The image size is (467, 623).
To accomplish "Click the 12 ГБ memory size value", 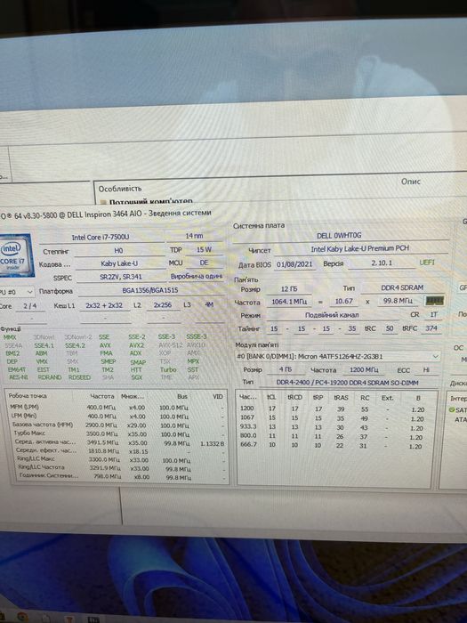I will [x=289, y=289].
